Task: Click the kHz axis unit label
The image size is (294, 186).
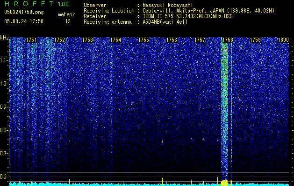Action: click(x=4, y=38)
